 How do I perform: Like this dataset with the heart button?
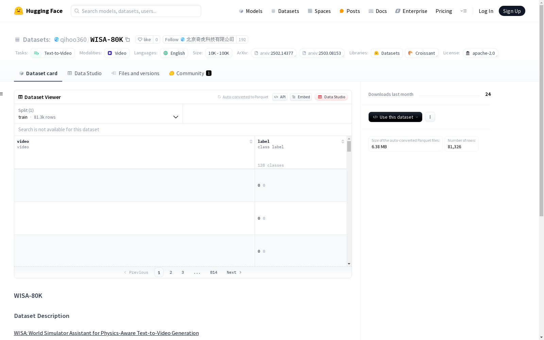[x=144, y=39]
